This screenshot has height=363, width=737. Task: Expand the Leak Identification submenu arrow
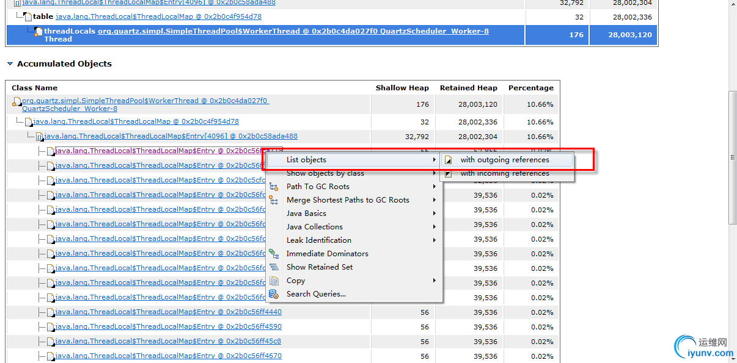pyautogui.click(x=435, y=240)
